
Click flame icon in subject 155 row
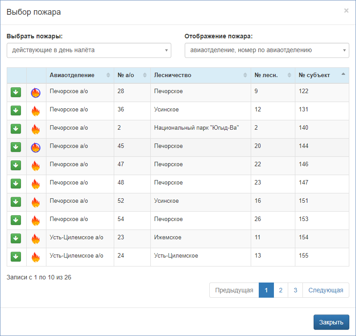(36, 257)
